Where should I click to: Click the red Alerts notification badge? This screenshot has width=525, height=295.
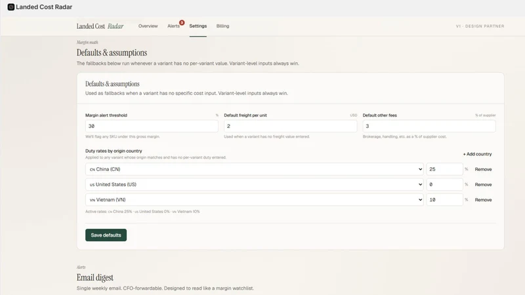pyautogui.click(x=182, y=23)
